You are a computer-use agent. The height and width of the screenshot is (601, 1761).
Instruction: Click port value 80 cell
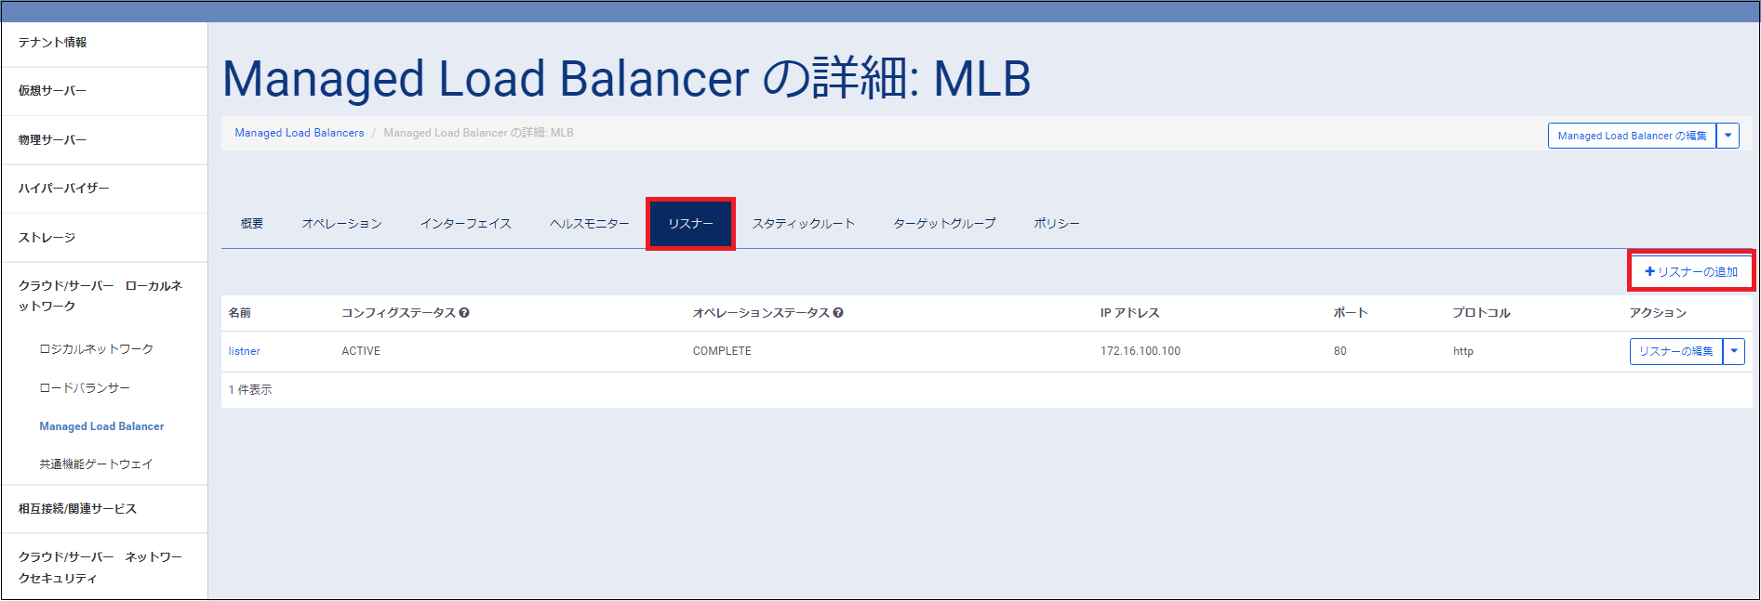coord(1341,351)
